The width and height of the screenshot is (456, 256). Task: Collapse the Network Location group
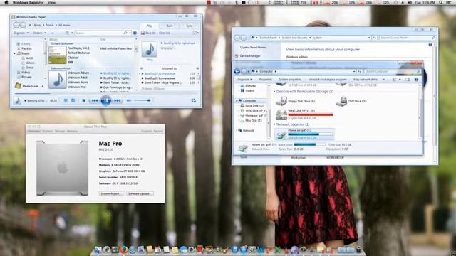pyautogui.click(x=274, y=124)
